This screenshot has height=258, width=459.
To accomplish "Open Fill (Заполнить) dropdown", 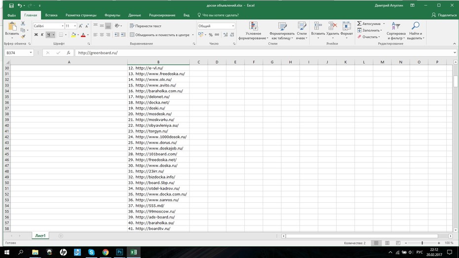I will click(x=370, y=31).
